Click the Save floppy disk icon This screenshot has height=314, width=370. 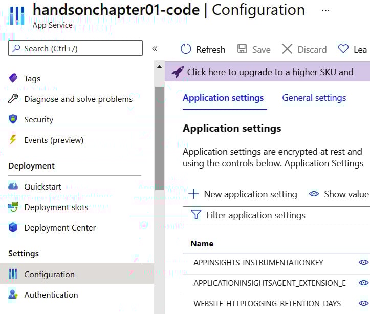pyautogui.click(x=242, y=49)
